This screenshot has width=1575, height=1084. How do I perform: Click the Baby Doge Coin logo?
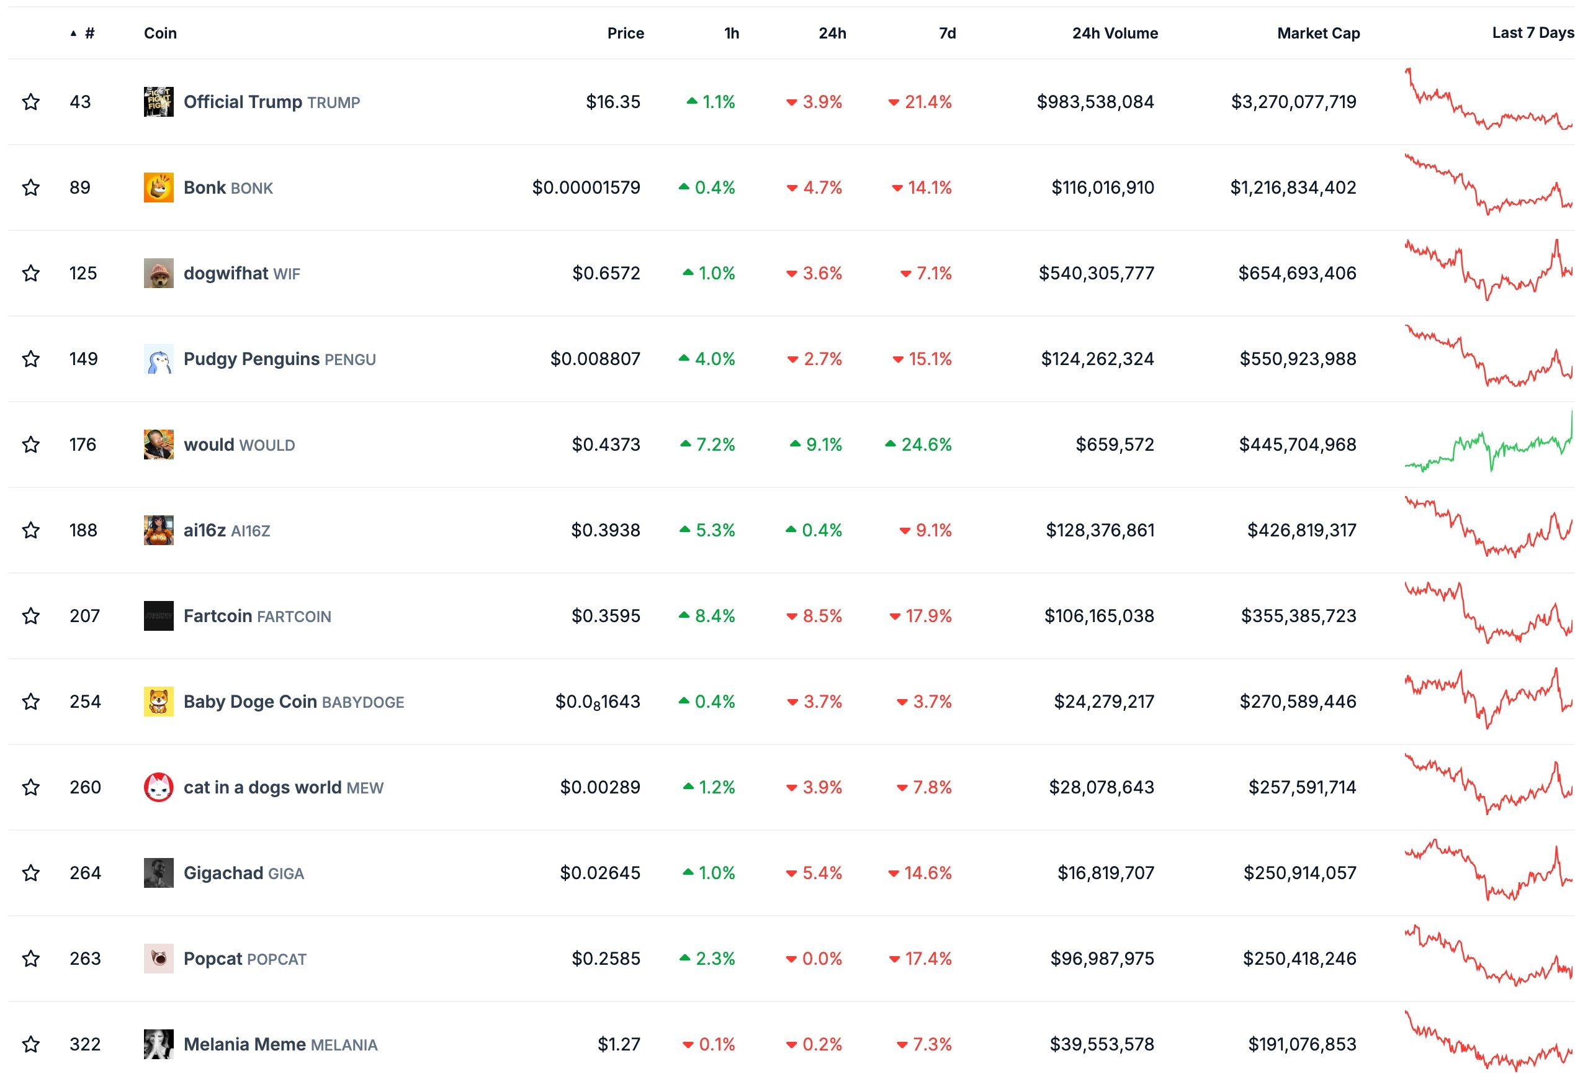point(158,702)
